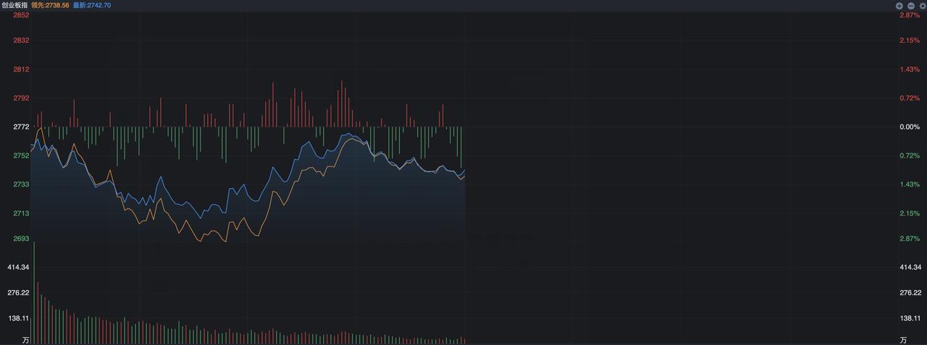The image size is (927, 345).
Task: Click the blue 最新:2742.70 legend label
Action: click(92, 5)
